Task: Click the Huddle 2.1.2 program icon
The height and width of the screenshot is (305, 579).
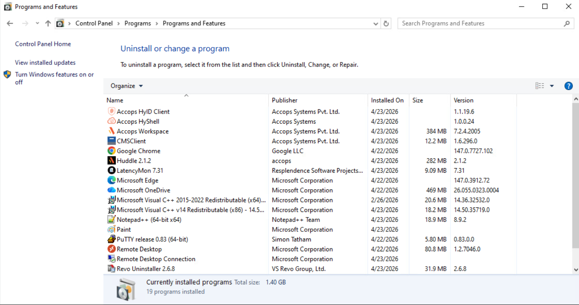Action: (x=111, y=161)
